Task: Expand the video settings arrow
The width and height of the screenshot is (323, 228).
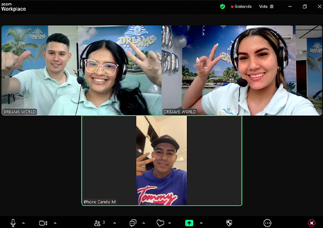Action: tap(54, 223)
